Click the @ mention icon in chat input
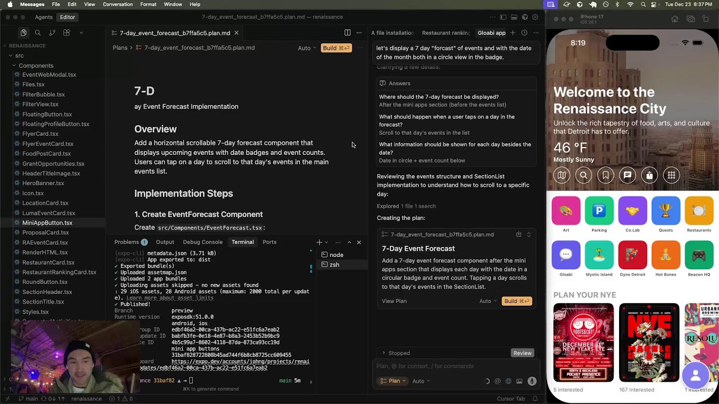The width and height of the screenshot is (719, 404). [497, 381]
